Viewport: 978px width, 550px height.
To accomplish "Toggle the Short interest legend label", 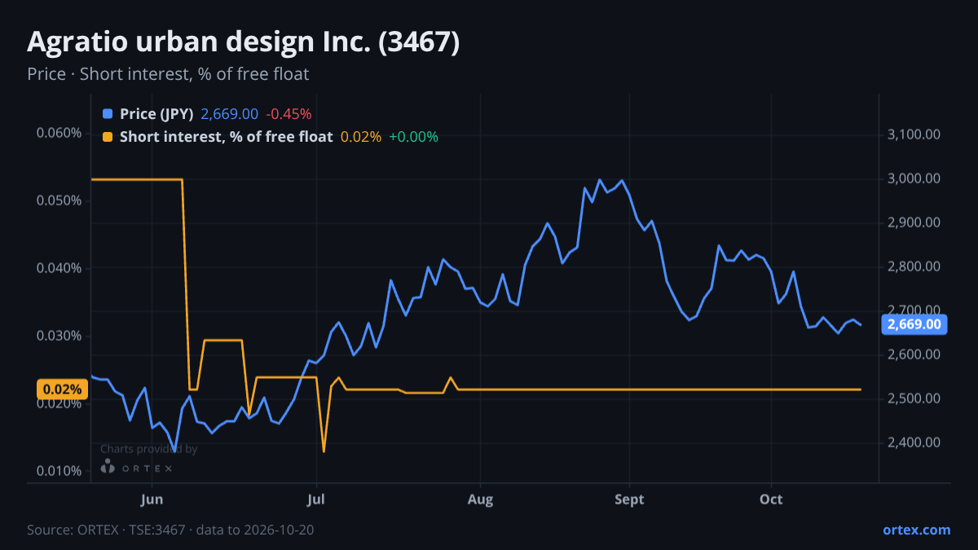I will pyautogui.click(x=226, y=137).
